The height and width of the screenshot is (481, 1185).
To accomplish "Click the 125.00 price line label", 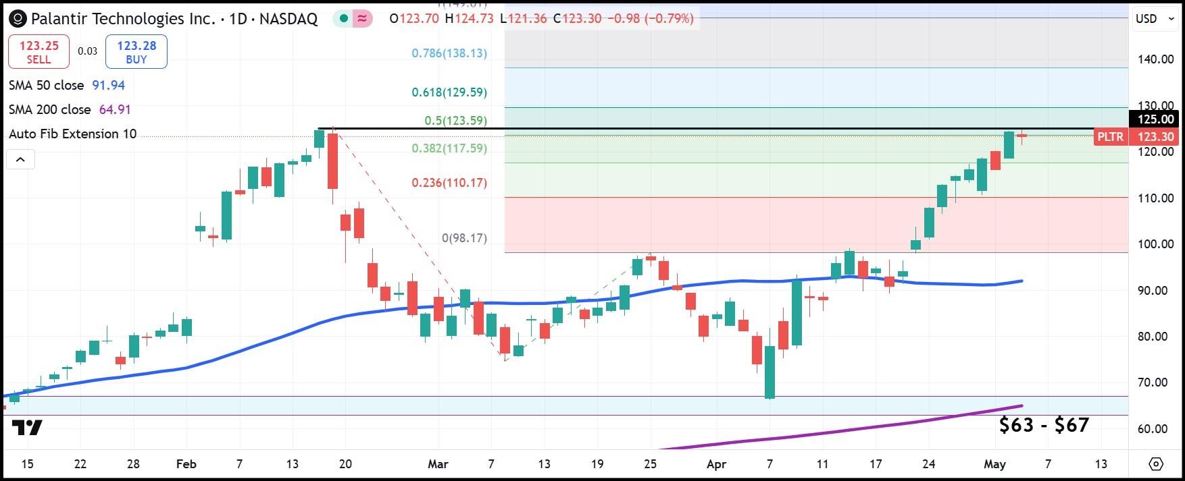I will pos(1155,119).
